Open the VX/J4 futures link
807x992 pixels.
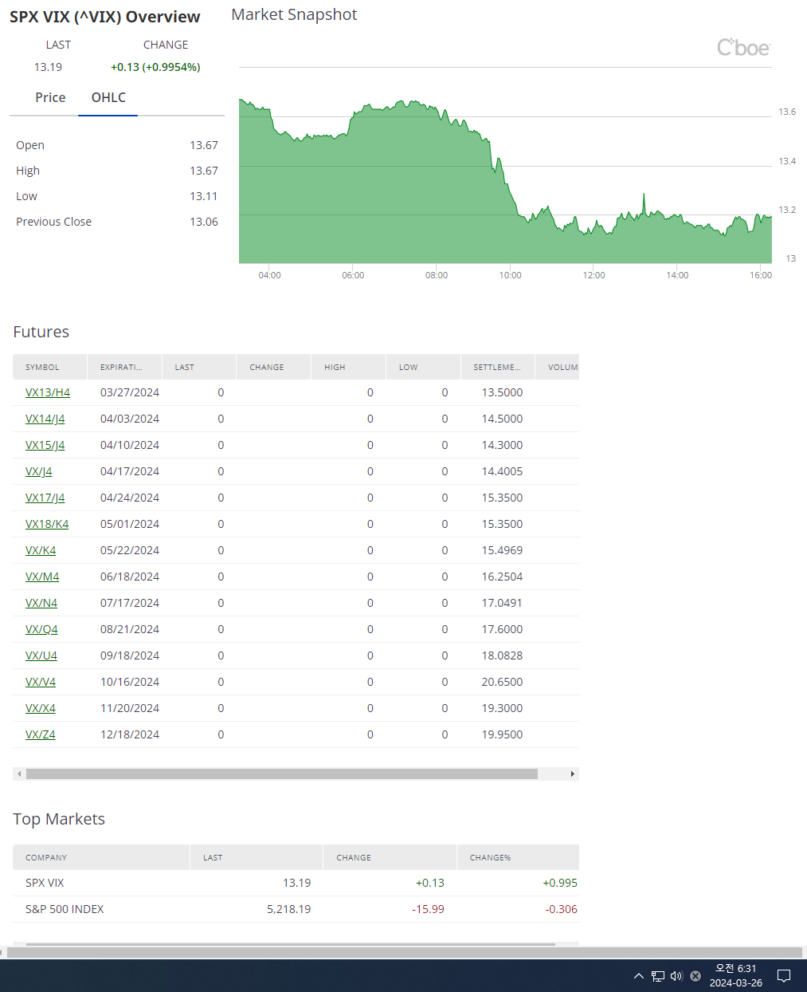(39, 471)
